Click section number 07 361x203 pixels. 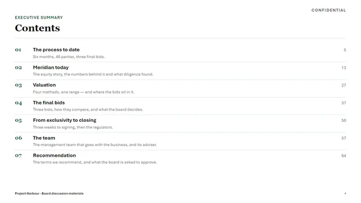19,156
